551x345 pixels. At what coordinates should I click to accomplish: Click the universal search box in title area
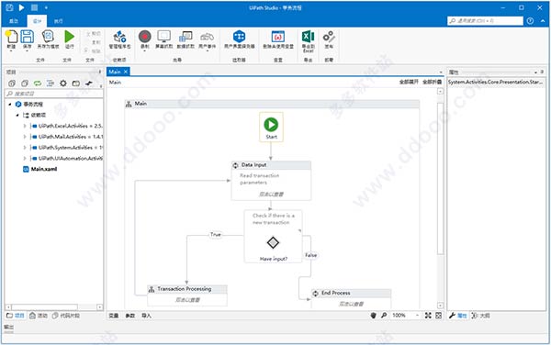(x=485, y=21)
